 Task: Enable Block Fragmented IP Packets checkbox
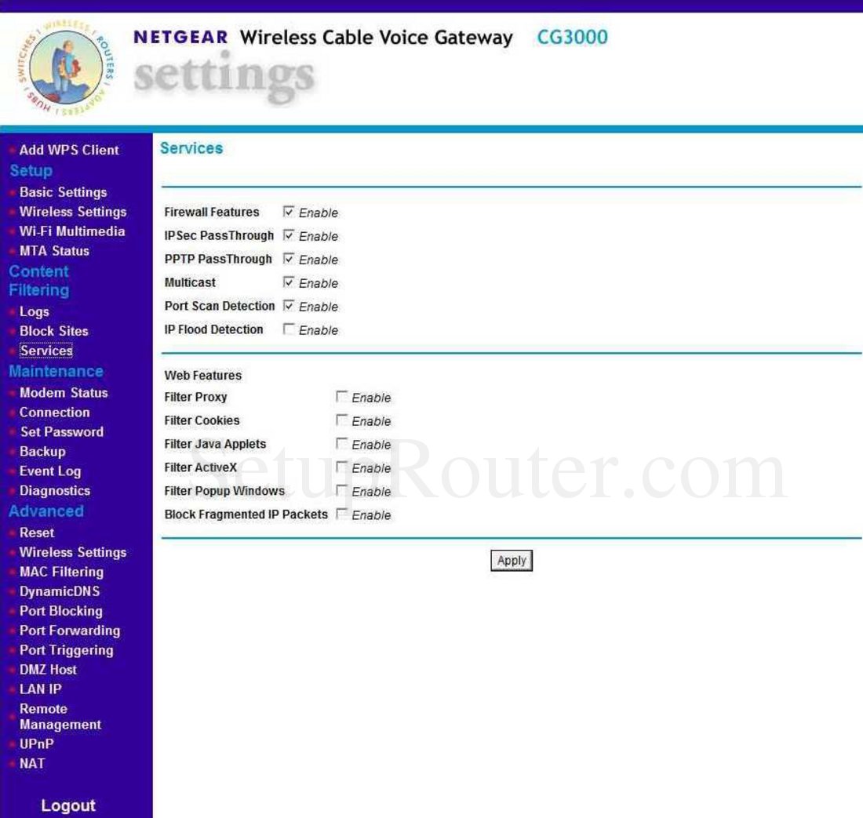pyautogui.click(x=341, y=514)
